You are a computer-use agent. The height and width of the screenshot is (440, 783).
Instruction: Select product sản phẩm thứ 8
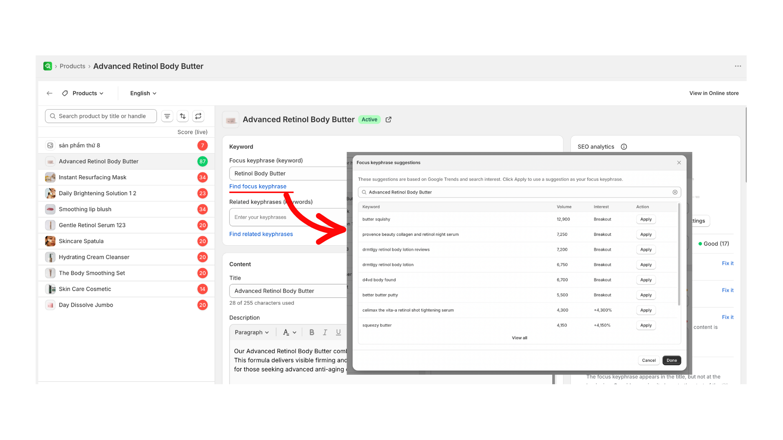(x=126, y=145)
